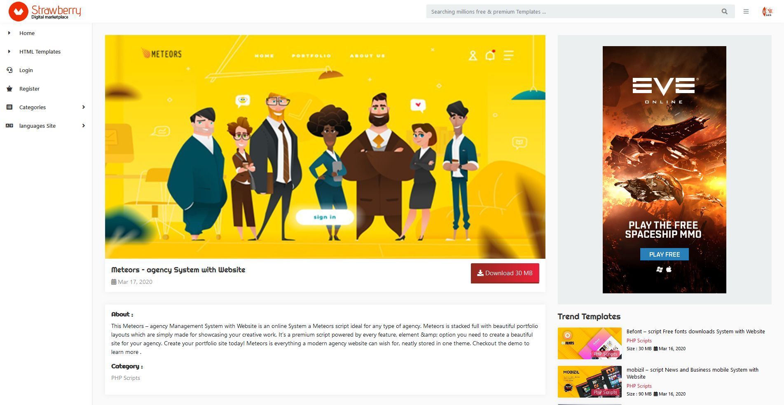
Task: Click the languages Site icon in sidebar
Action: [9, 126]
